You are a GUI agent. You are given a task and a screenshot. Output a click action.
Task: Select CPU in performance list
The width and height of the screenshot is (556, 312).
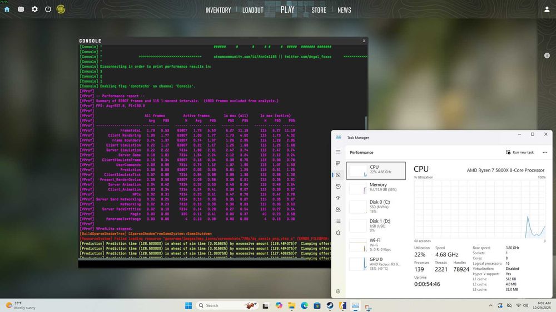(376, 170)
